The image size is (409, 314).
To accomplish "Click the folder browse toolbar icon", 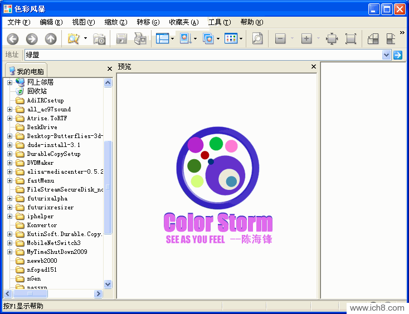I will point(74,39).
